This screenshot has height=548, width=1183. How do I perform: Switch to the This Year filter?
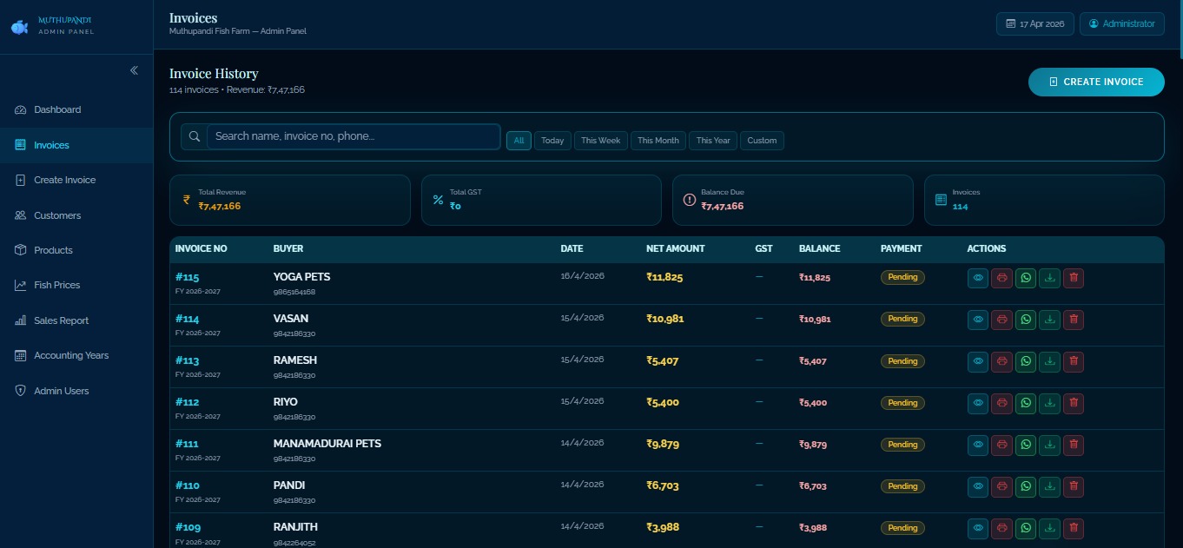coord(712,140)
